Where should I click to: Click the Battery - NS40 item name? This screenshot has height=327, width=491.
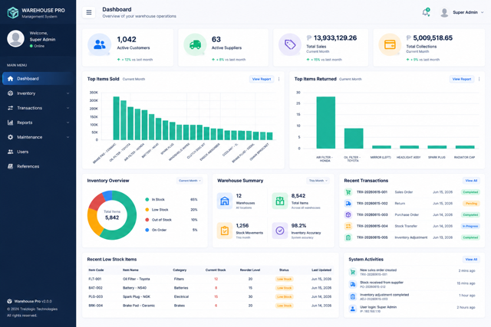(x=135, y=288)
